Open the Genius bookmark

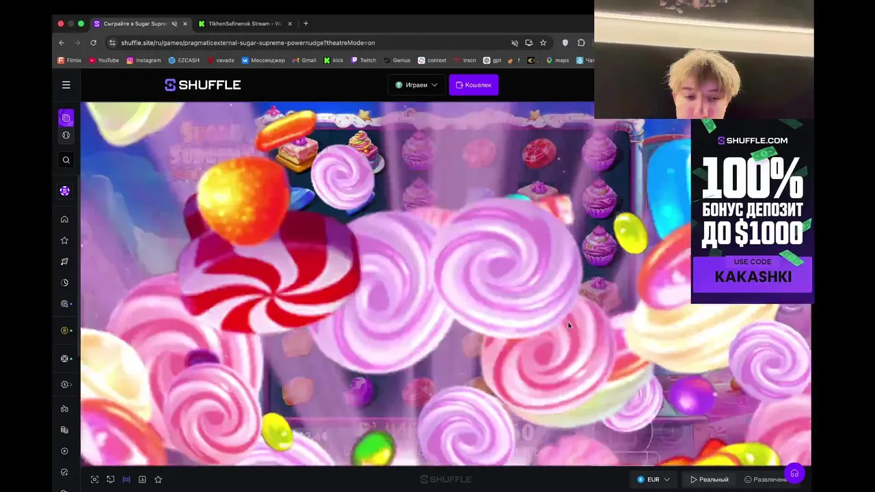(396, 60)
